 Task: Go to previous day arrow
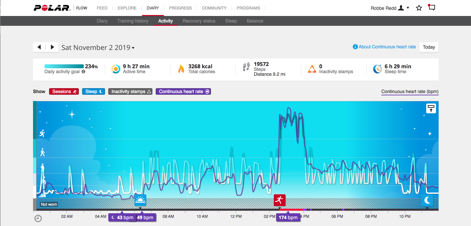tap(39, 47)
